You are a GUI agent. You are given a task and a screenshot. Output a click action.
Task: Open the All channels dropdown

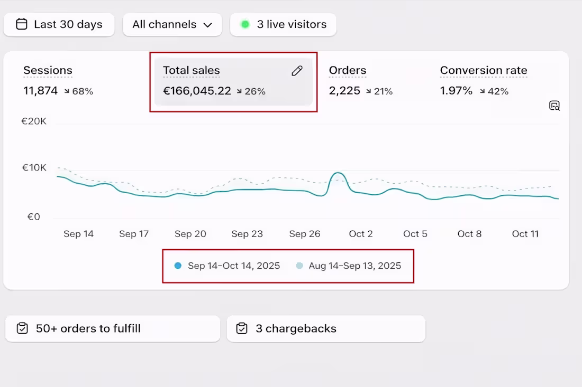pyautogui.click(x=172, y=24)
